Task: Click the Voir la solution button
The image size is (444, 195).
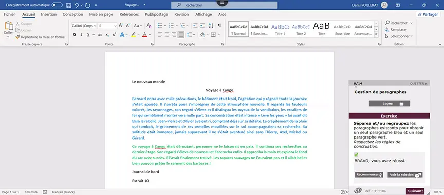Action: 405,174
